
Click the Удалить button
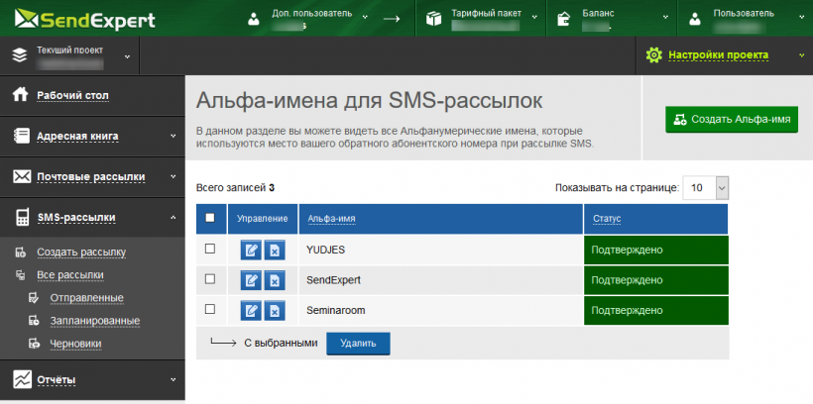click(358, 344)
